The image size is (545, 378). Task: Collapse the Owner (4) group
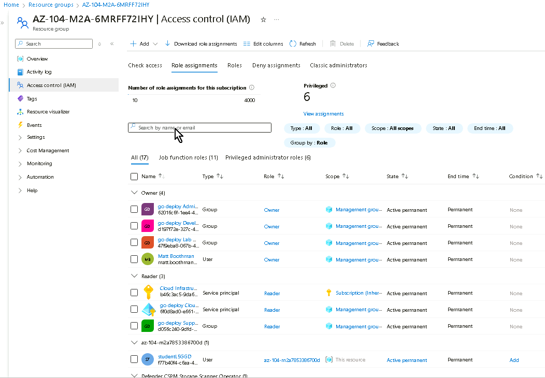pyautogui.click(x=134, y=193)
